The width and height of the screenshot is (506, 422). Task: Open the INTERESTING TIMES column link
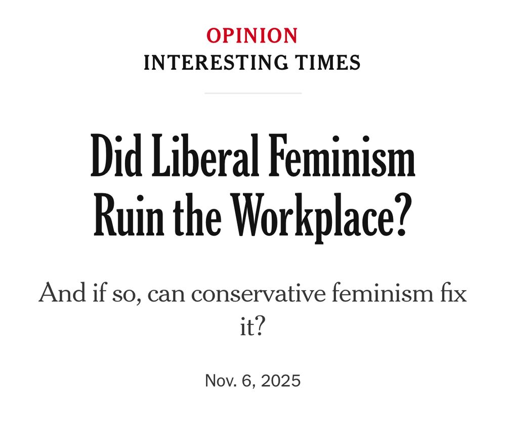click(x=252, y=63)
